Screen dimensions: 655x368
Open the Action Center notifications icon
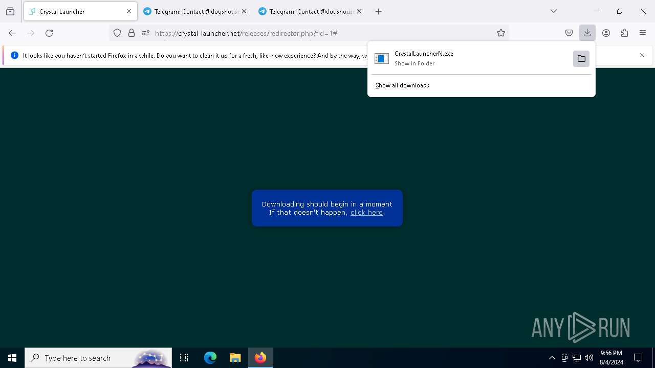pos(638,358)
